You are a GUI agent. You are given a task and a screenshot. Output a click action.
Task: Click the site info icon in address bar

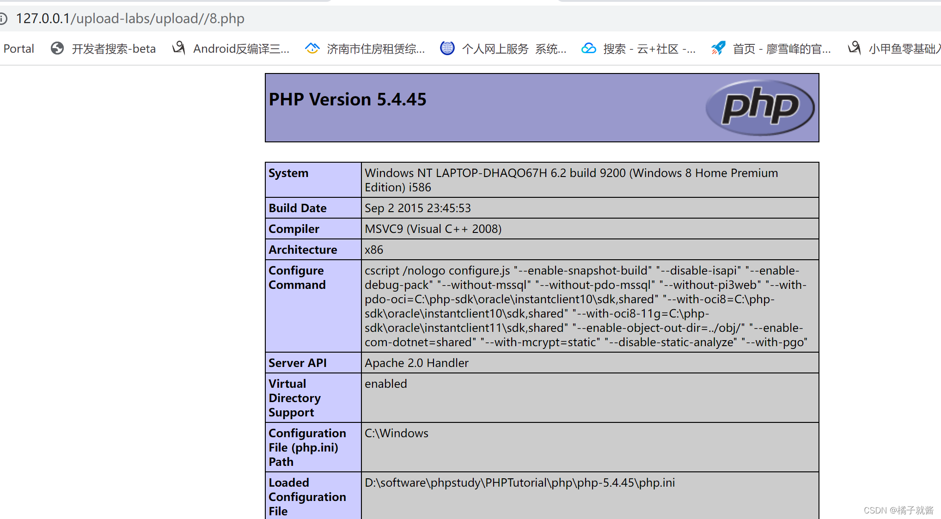(x=3, y=18)
